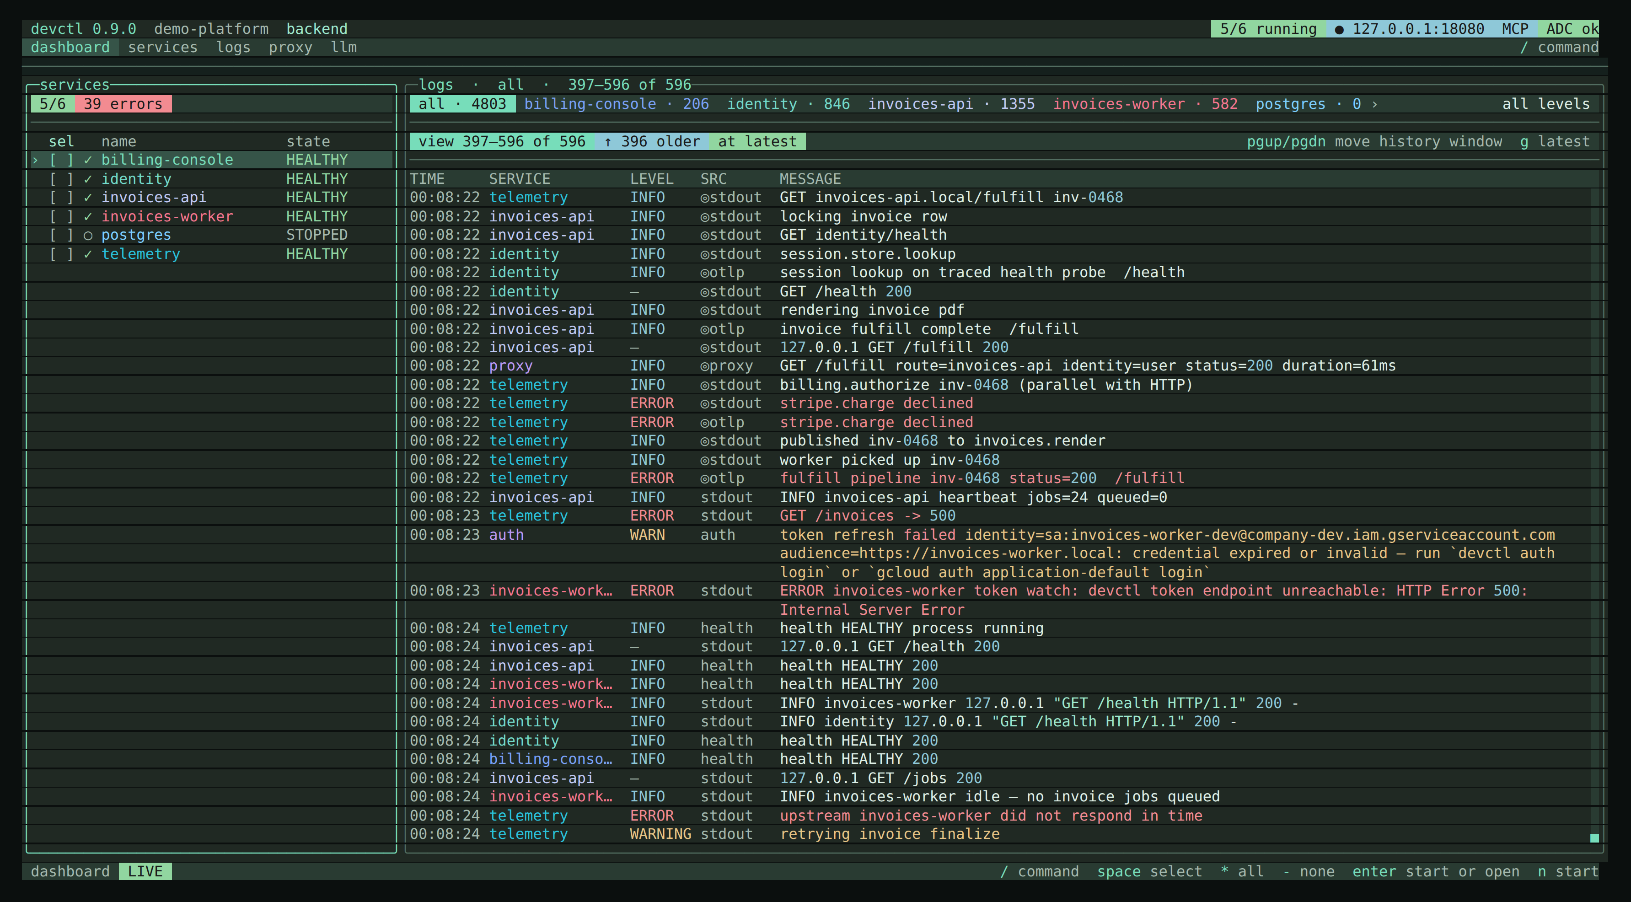
Task: Filter logs by billing-console · 206
Action: [616, 104]
